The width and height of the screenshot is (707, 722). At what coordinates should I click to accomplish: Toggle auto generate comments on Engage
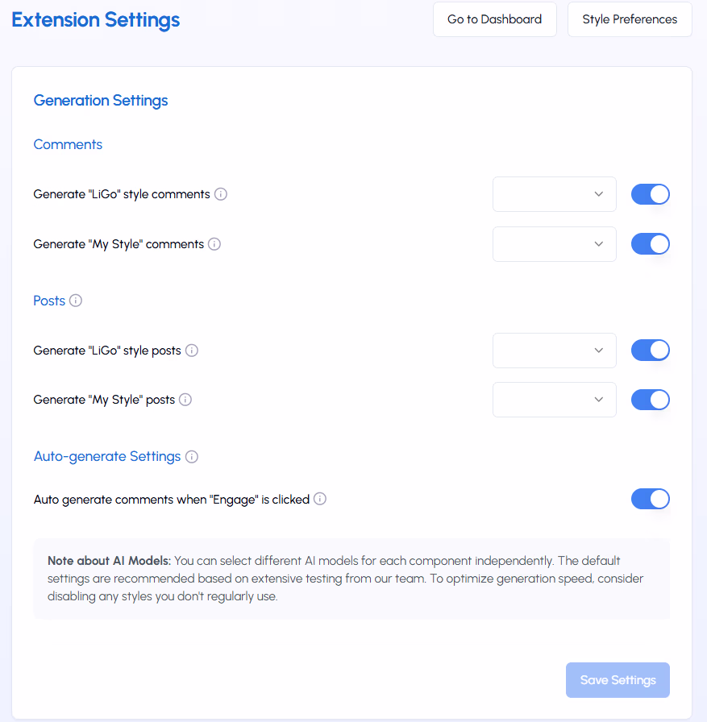click(x=650, y=499)
